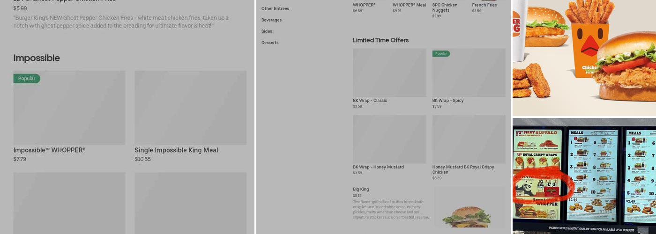Image resolution: width=656 pixels, height=234 pixels.
Task: Open the chicken sandwich and fries promo photo
Action: [584, 58]
